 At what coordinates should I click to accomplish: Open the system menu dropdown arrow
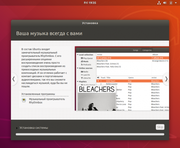pyautogui.click(x=176, y=3)
